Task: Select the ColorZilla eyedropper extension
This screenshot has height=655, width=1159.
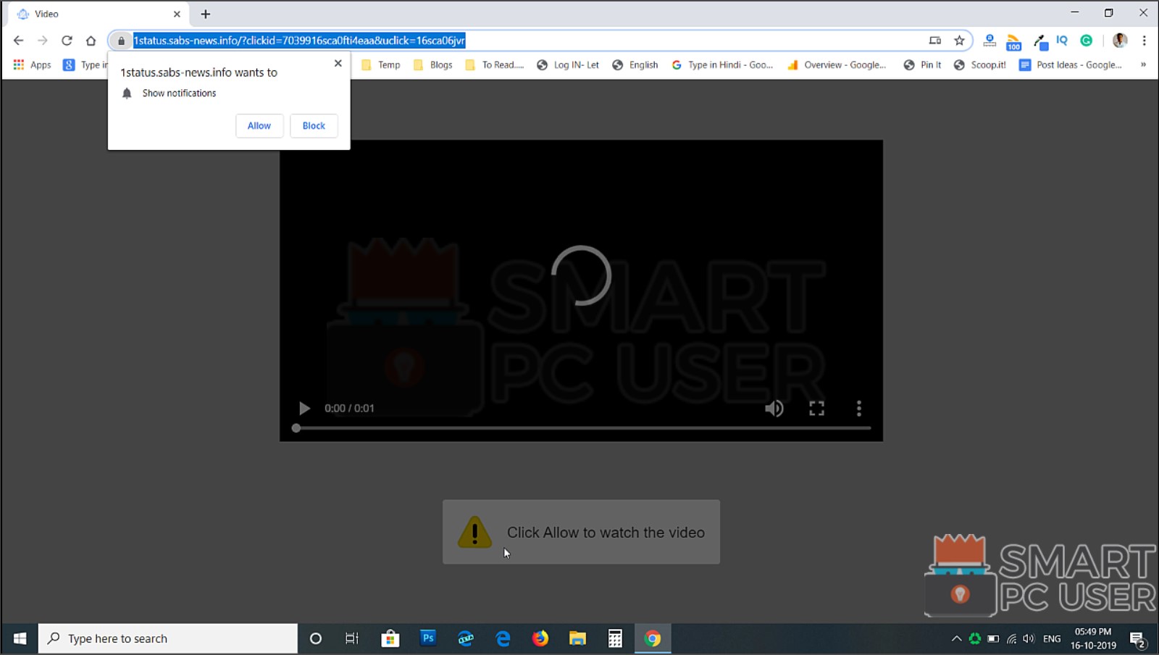Action: pyautogui.click(x=1040, y=41)
